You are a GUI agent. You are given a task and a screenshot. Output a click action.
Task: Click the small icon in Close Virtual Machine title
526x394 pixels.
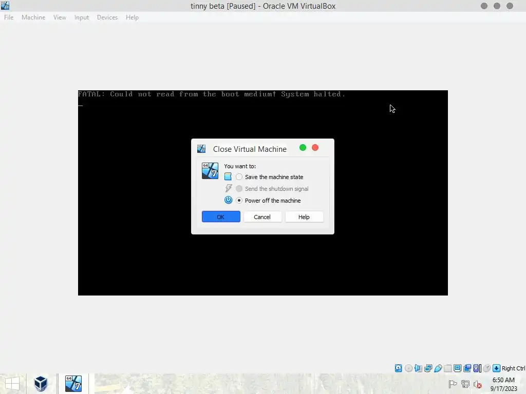(201, 149)
